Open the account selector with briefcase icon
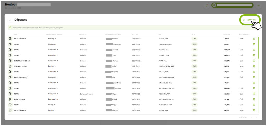The image size is (267, 126). click(232, 5)
